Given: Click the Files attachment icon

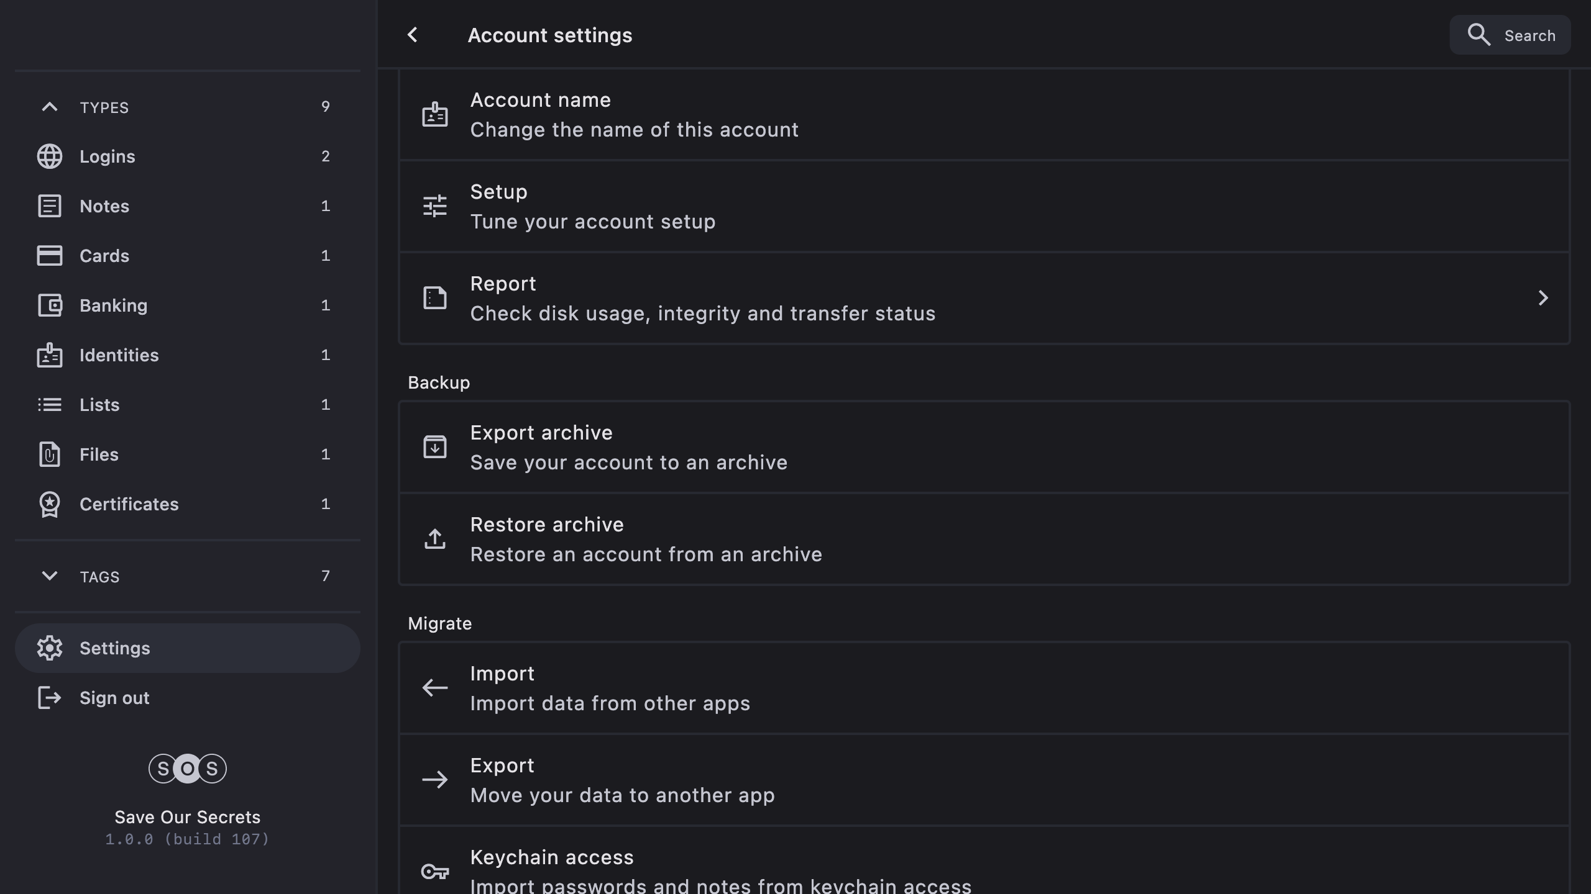Looking at the screenshot, I should tap(50, 454).
